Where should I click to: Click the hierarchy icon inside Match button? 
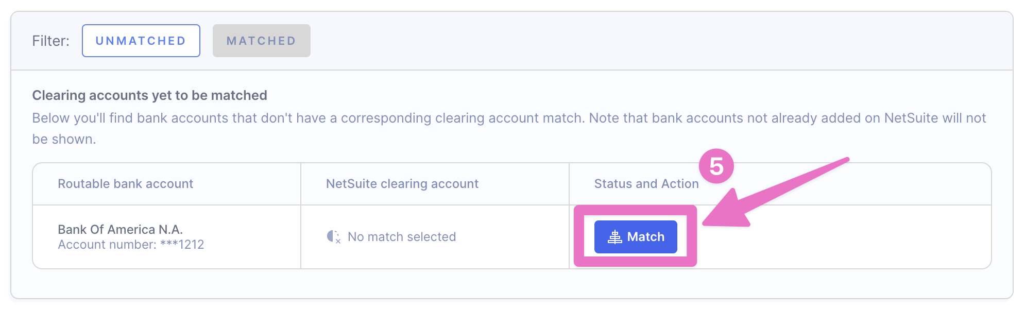[614, 237]
